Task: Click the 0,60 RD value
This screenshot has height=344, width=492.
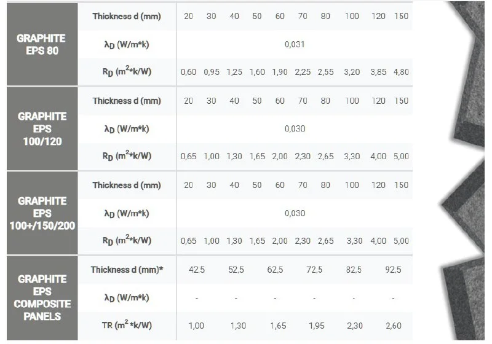Action: [188, 72]
